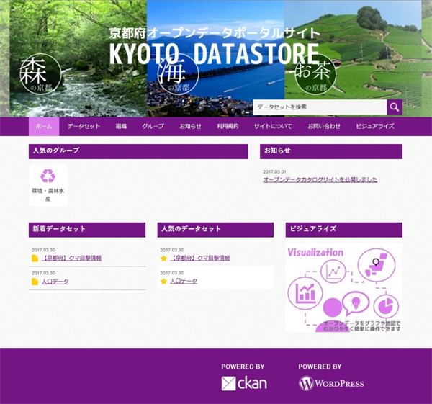
Task: Open the お茶の京都 circle badge
Action: coord(315,74)
